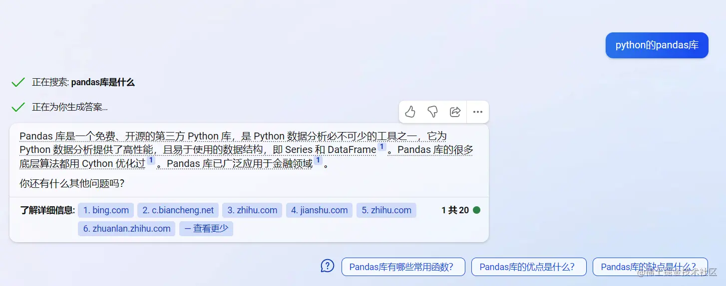Click the share arrow icon
The height and width of the screenshot is (286, 726).
455,112
